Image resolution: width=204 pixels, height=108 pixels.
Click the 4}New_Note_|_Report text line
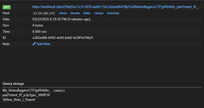tap(19, 100)
